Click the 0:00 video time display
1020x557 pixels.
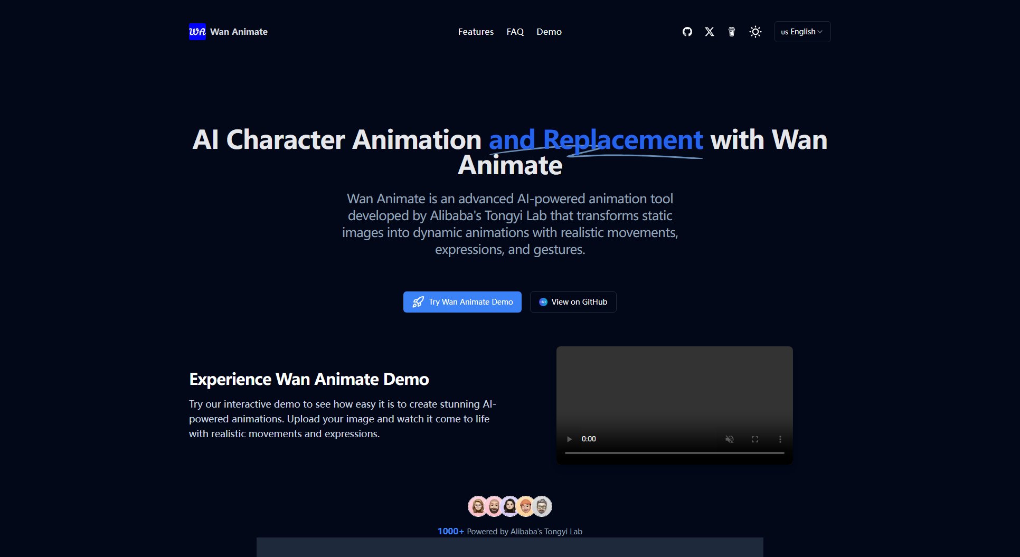589,439
